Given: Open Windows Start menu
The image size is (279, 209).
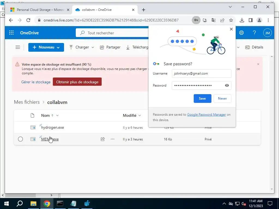Looking at the screenshot, I should coord(7,204).
